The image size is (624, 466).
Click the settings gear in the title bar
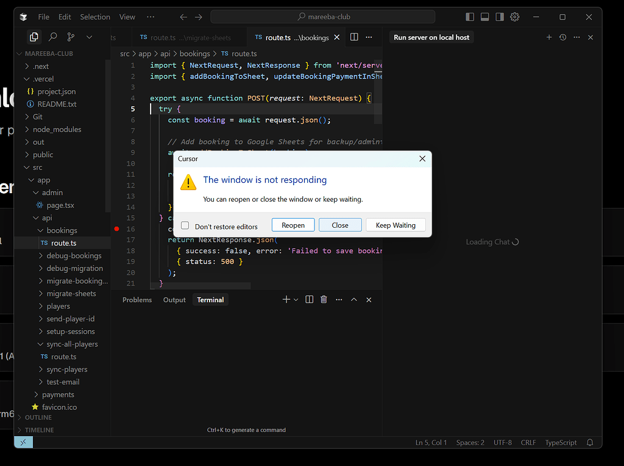514,17
